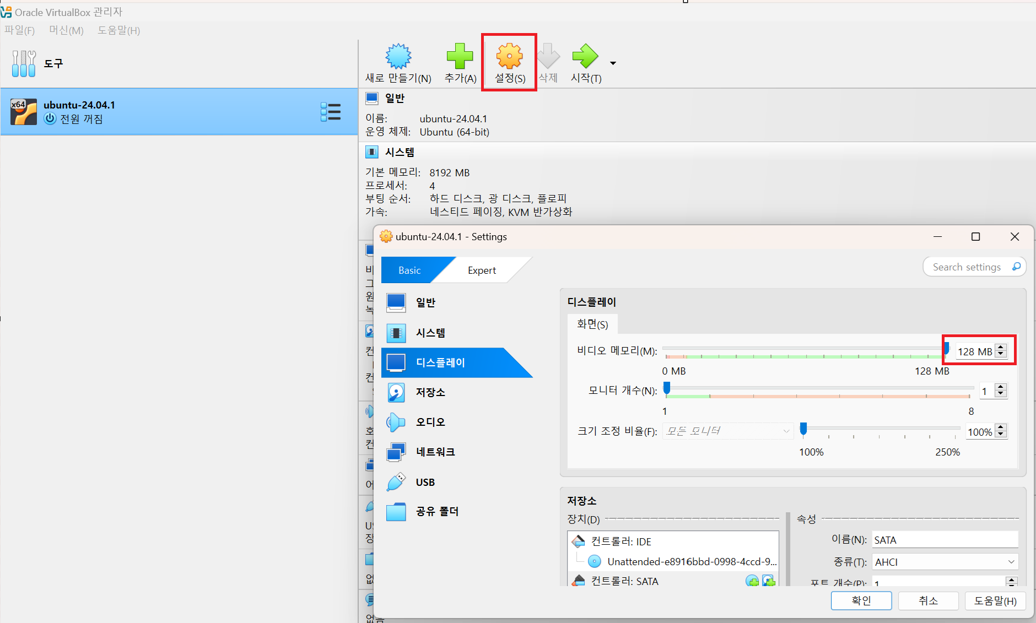1036x623 pixels.
Task: Click the 도구 tools icon
Action: (x=24, y=63)
